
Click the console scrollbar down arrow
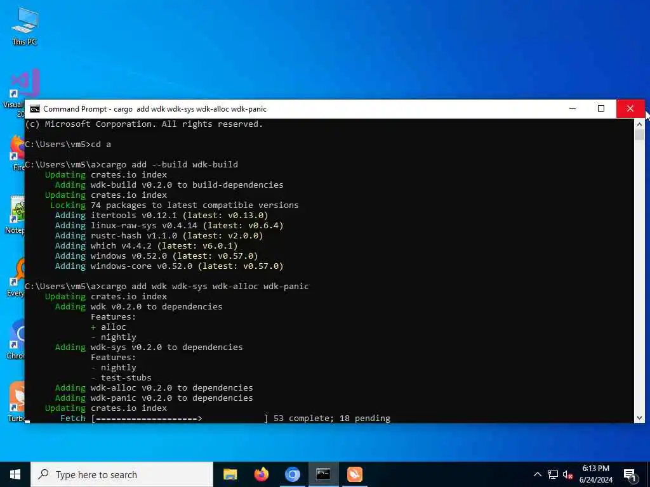639,418
